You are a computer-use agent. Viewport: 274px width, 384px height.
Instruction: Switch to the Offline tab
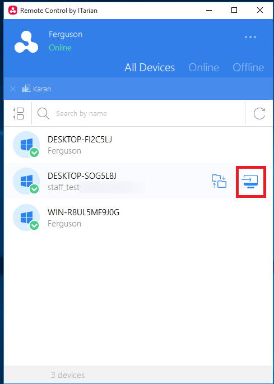click(x=248, y=67)
